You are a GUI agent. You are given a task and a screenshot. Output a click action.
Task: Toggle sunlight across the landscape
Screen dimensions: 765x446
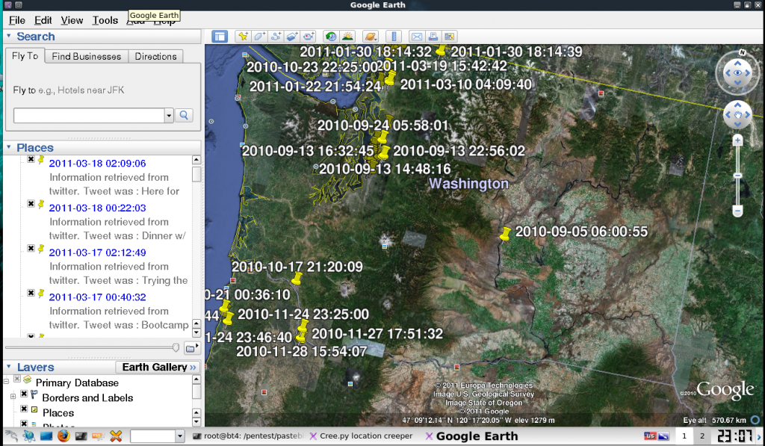point(347,37)
